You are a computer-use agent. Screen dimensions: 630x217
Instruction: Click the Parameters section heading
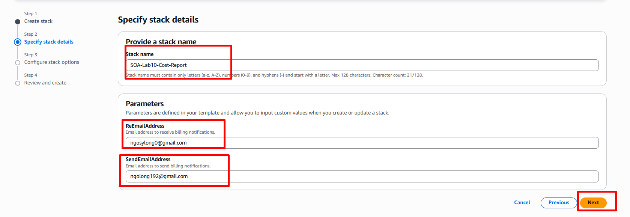[x=145, y=104]
